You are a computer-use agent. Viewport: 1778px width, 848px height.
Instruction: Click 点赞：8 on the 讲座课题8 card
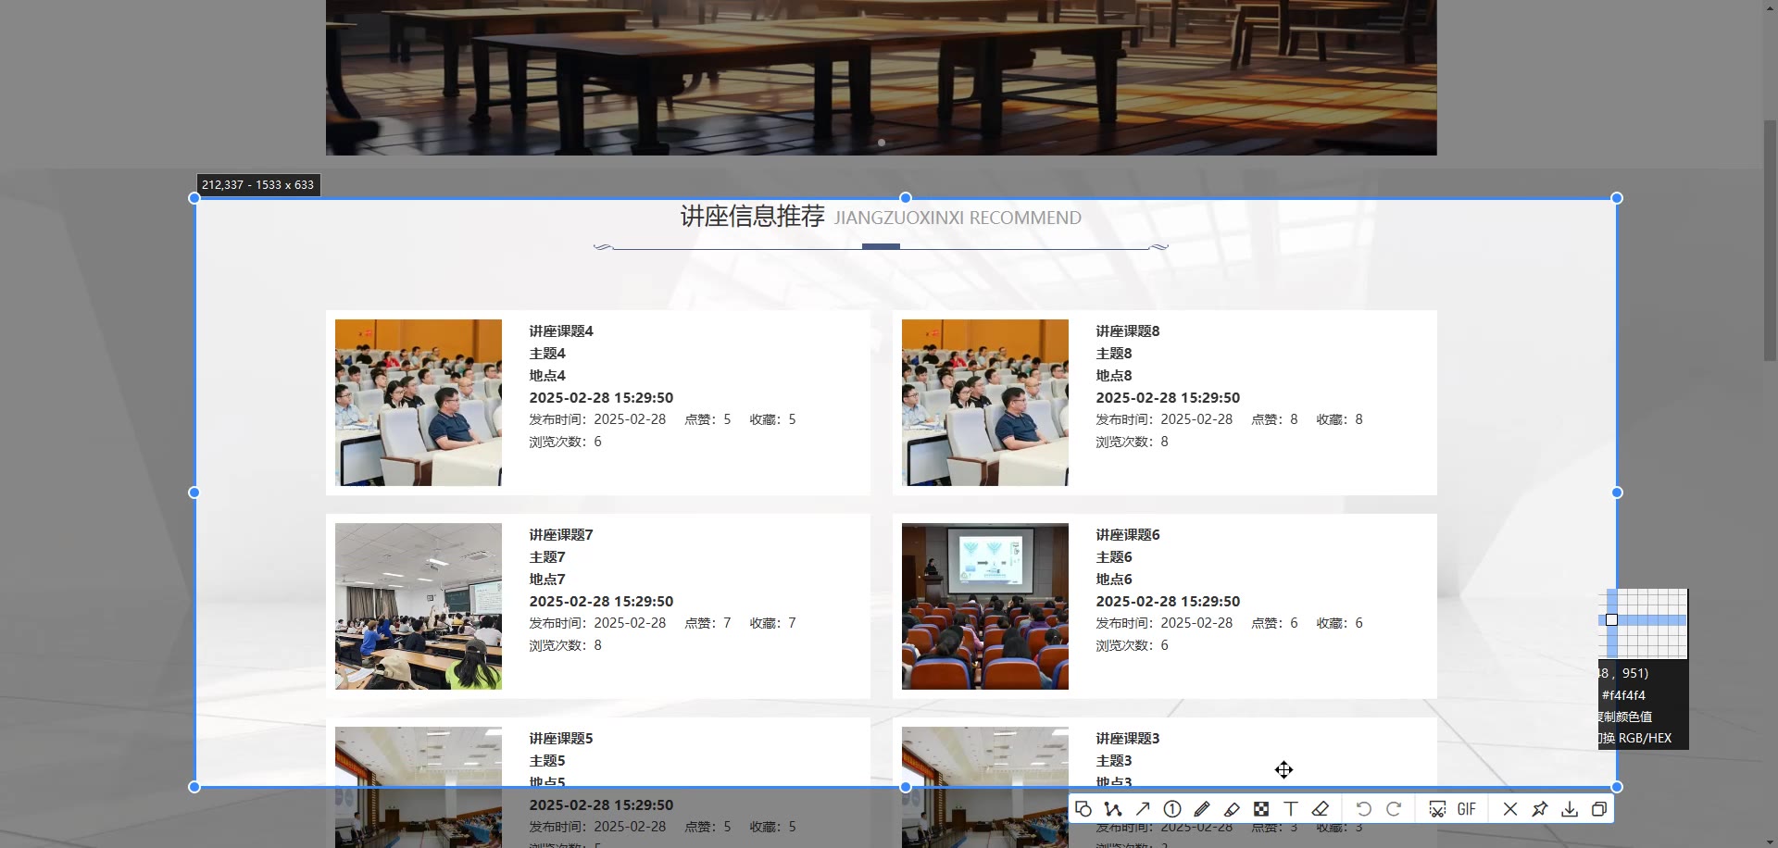click(x=1274, y=419)
